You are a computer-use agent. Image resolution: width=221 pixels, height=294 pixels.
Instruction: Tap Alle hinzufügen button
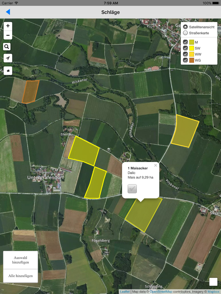(20, 276)
